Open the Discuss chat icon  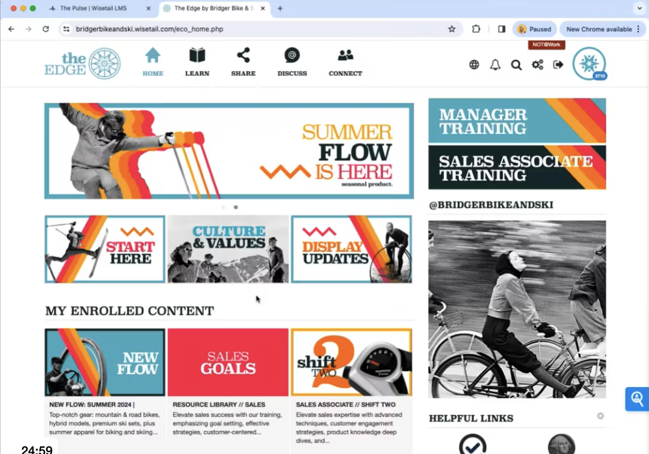pyautogui.click(x=292, y=56)
